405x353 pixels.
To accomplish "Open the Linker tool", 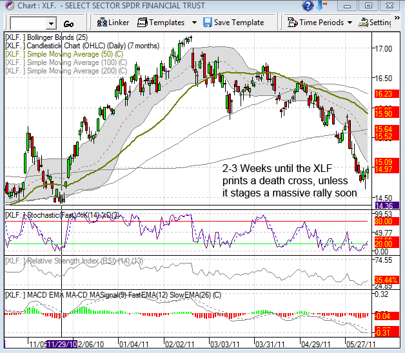I will [113, 23].
